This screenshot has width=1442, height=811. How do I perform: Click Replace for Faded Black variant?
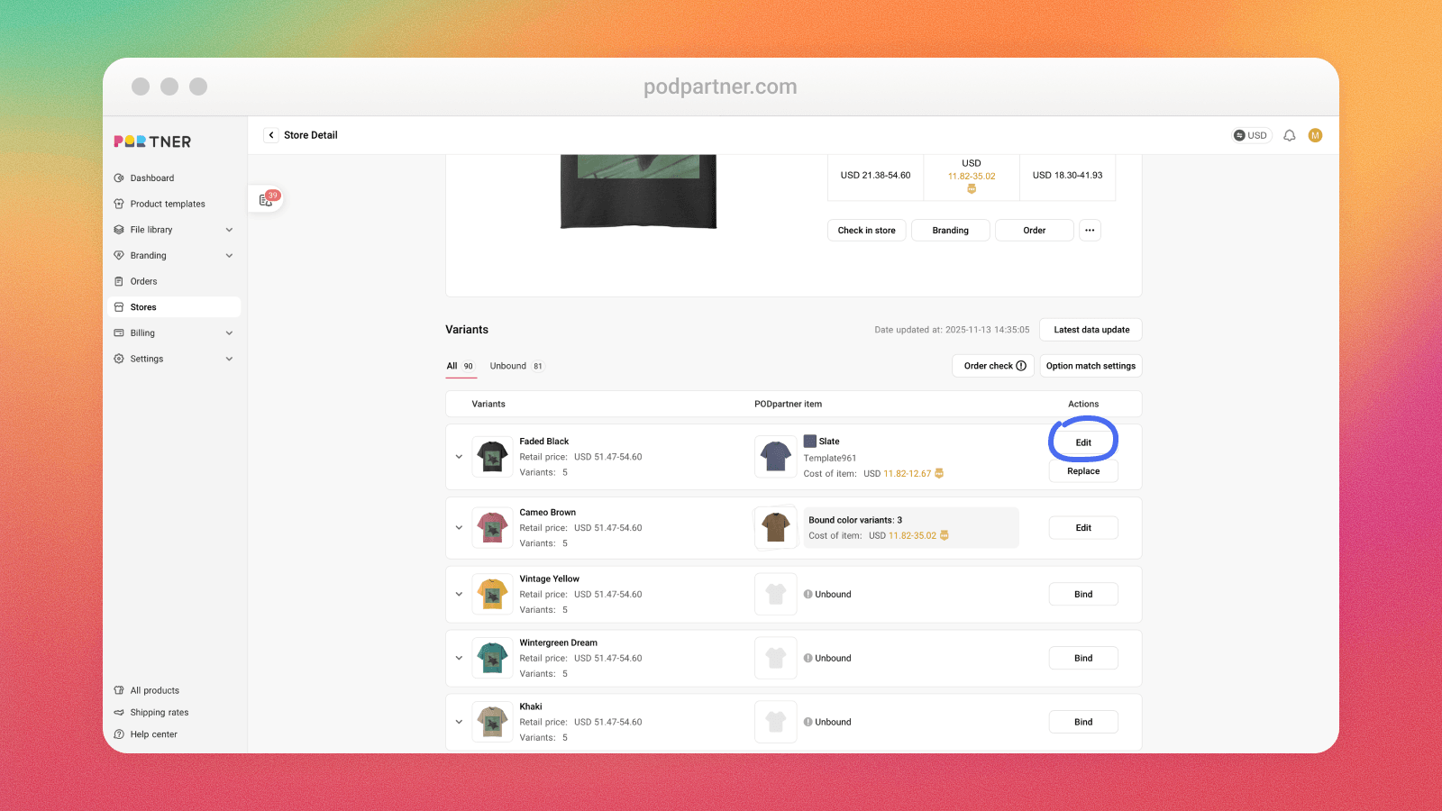(1083, 471)
